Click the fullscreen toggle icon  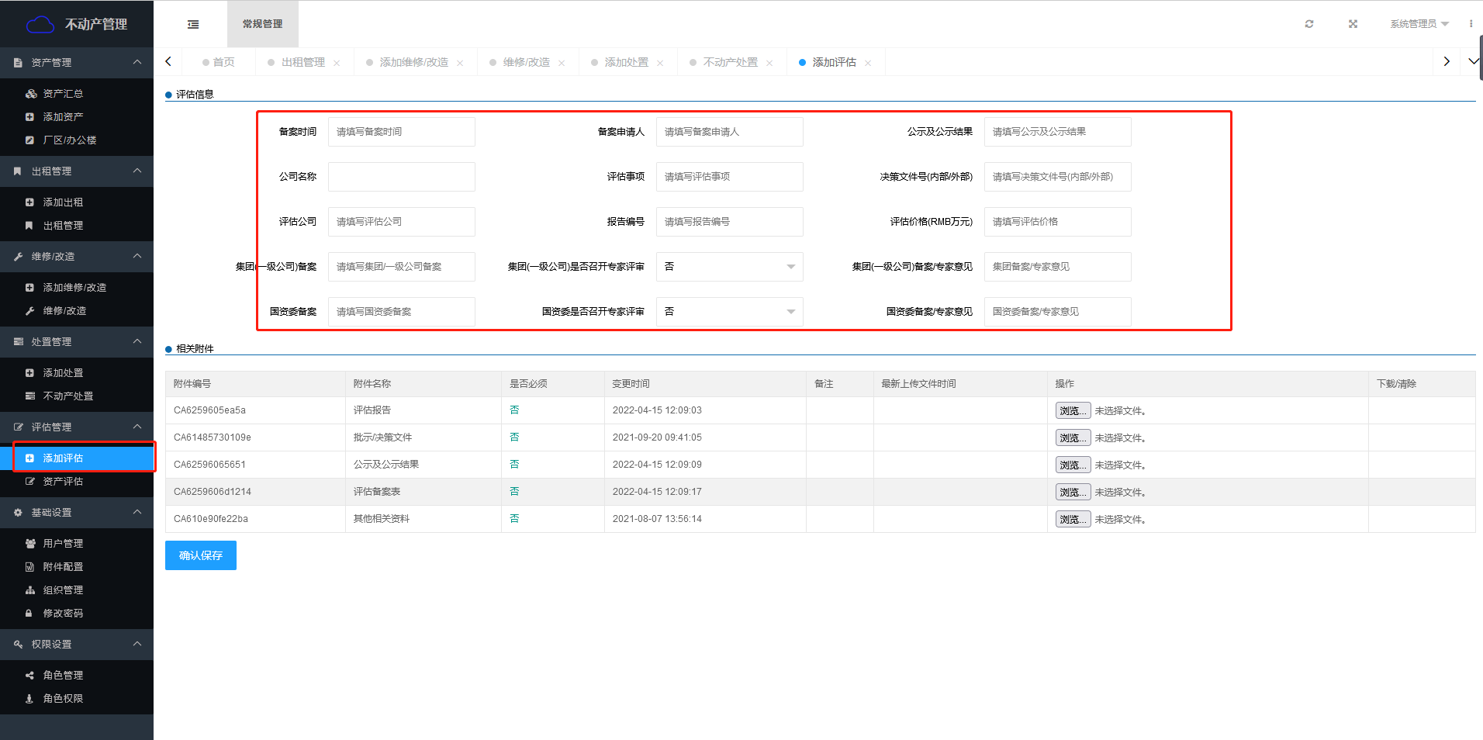coord(1353,24)
